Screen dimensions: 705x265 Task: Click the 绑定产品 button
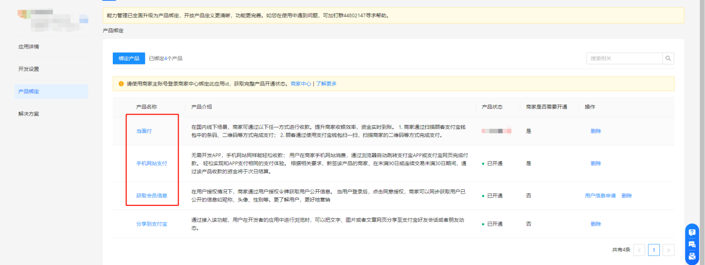[129, 58]
